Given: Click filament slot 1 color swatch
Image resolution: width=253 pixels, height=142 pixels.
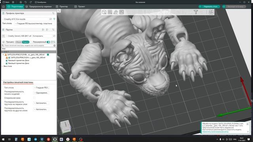Looking at the screenshot, I should (x=4, y=36).
